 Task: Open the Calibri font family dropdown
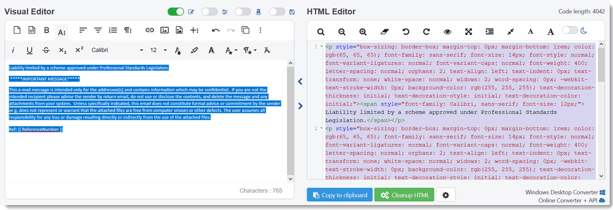[x=117, y=50]
